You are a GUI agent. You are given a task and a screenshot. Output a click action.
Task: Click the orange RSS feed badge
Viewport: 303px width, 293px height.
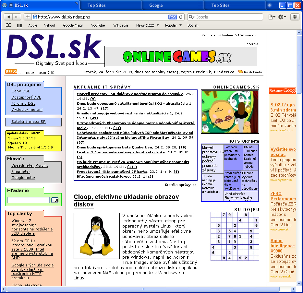tap(11, 72)
